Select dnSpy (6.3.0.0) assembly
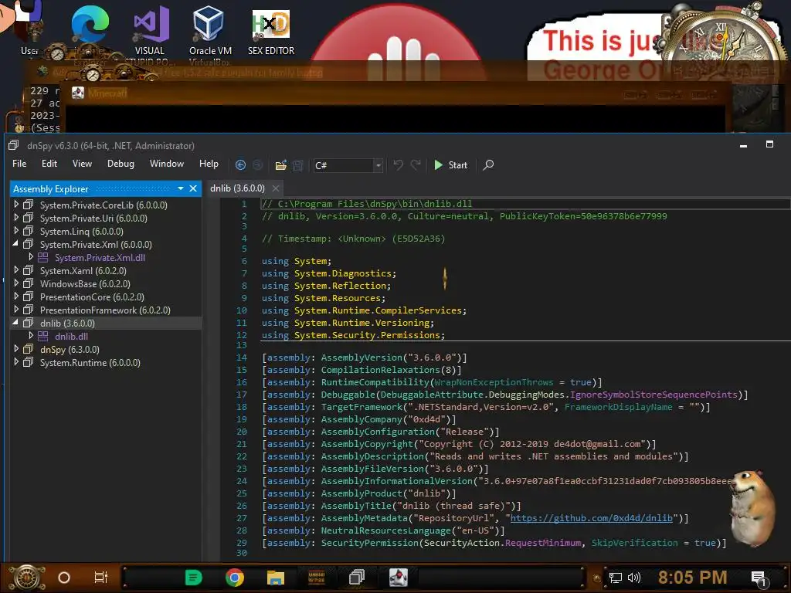This screenshot has width=791, height=593. [70, 350]
